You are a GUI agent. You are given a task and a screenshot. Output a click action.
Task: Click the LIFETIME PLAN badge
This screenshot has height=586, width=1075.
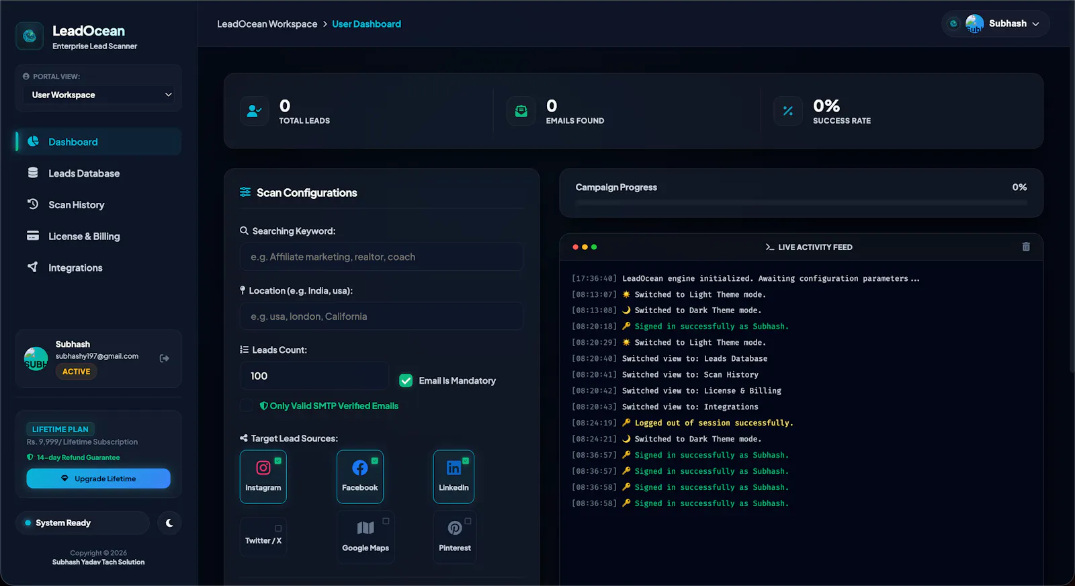(60, 429)
